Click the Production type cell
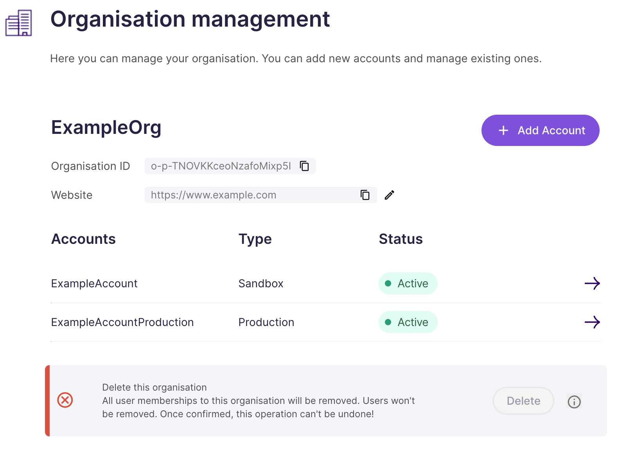 (266, 322)
